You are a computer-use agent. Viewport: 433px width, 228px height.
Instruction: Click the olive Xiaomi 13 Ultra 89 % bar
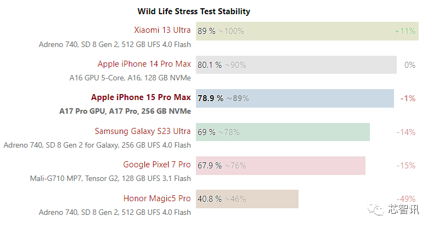pos(307,31)
